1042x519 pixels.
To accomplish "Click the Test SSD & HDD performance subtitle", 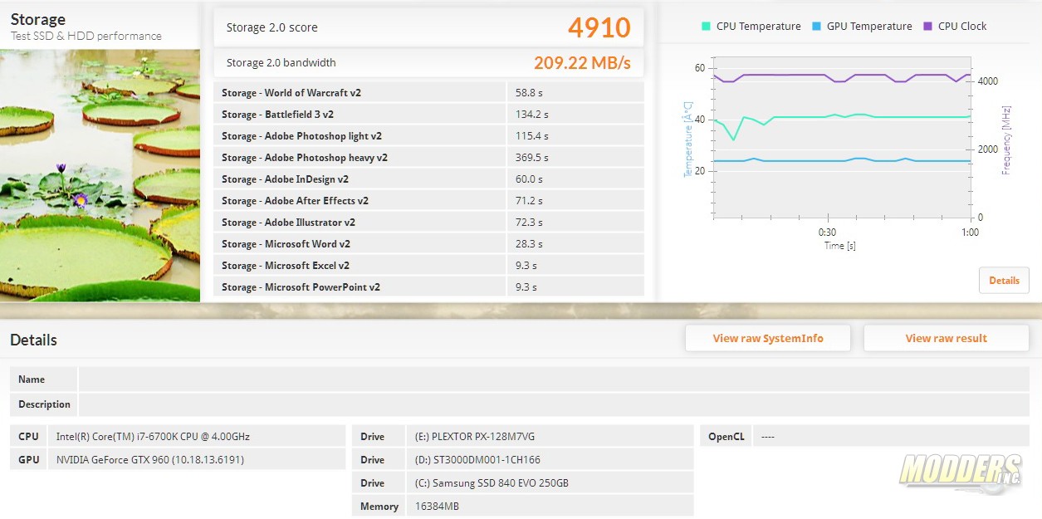I will click(x=86, y=37).
